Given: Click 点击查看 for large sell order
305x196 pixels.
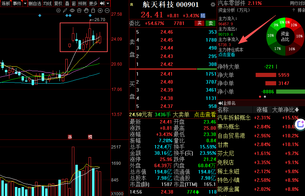Looking at the screenshot, I should [x=205, y=114].
